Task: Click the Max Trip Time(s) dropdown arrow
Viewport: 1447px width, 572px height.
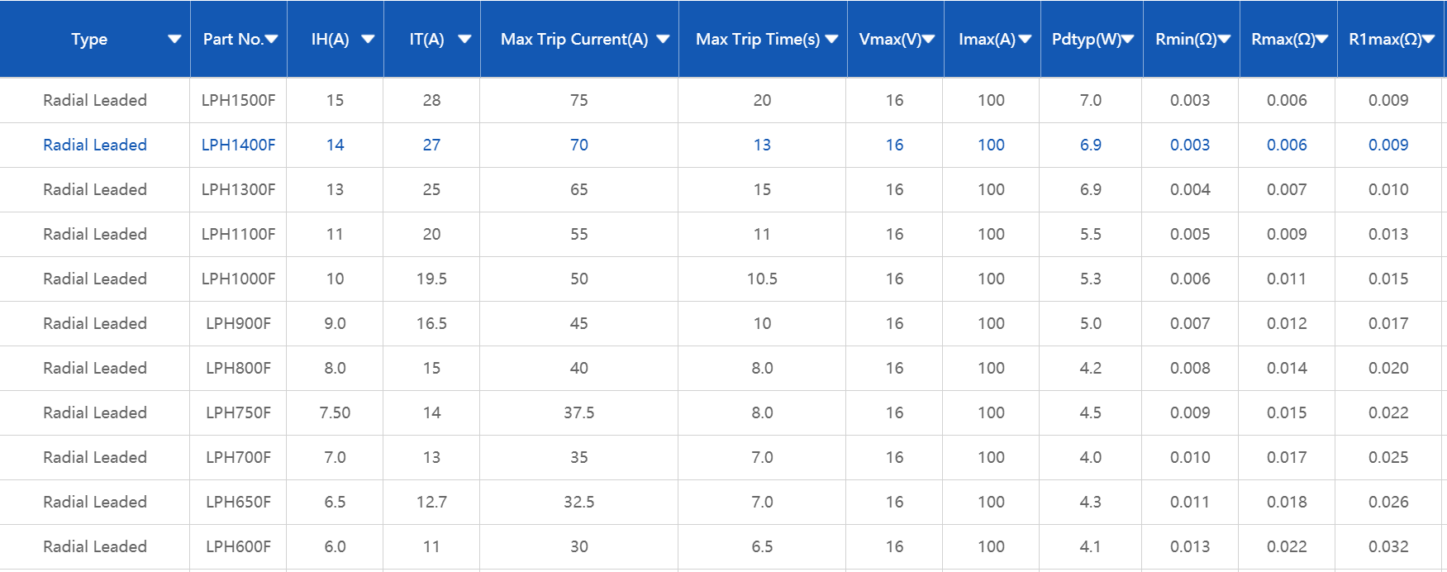Action: pyautogui.click(x=831, y=40)
